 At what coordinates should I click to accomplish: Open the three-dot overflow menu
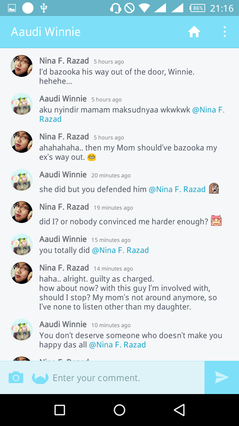pyautogui.click(x=225, y=32)
